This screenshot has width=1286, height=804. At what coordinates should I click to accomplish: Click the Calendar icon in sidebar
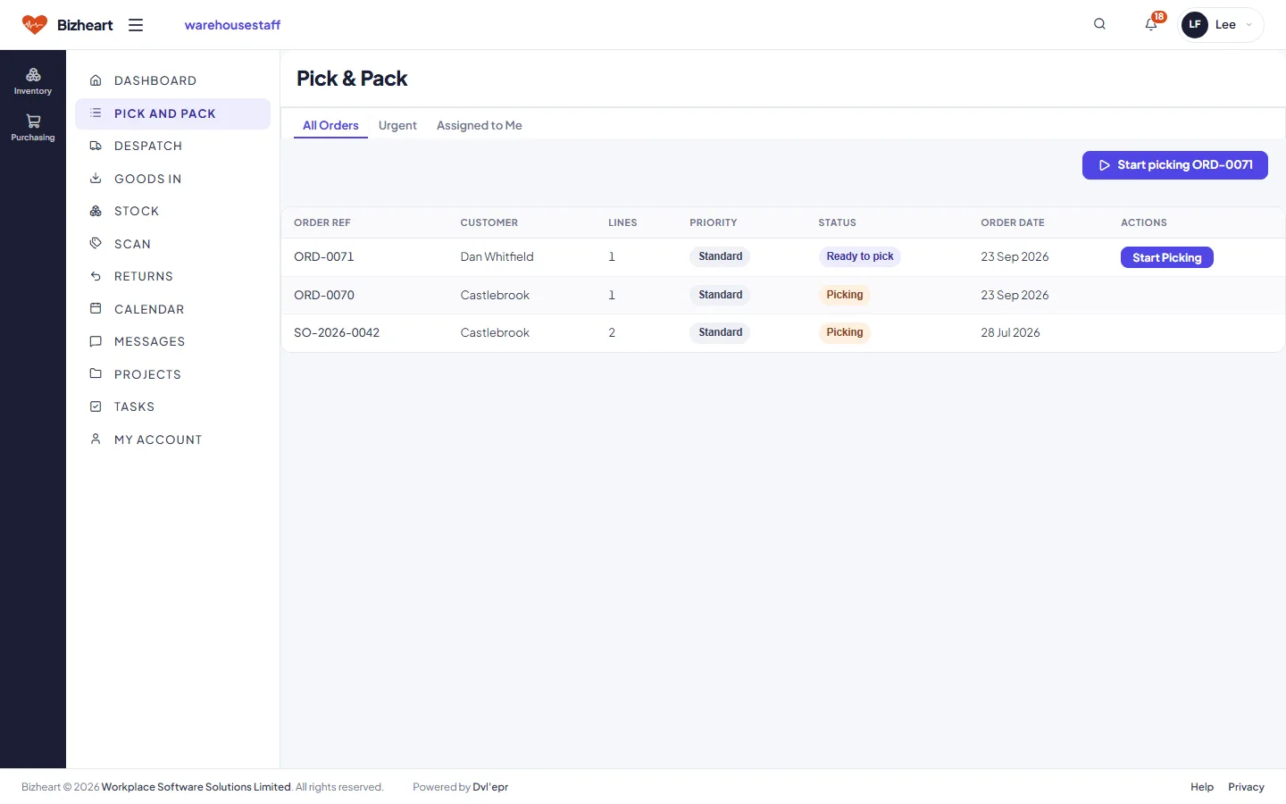click(x=96, y=309)
